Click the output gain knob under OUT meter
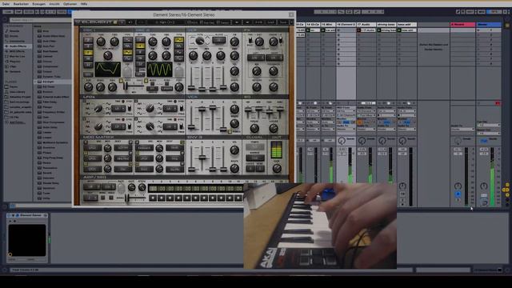The width and height of the screenshot is (512, 288). tap(277, 169)
